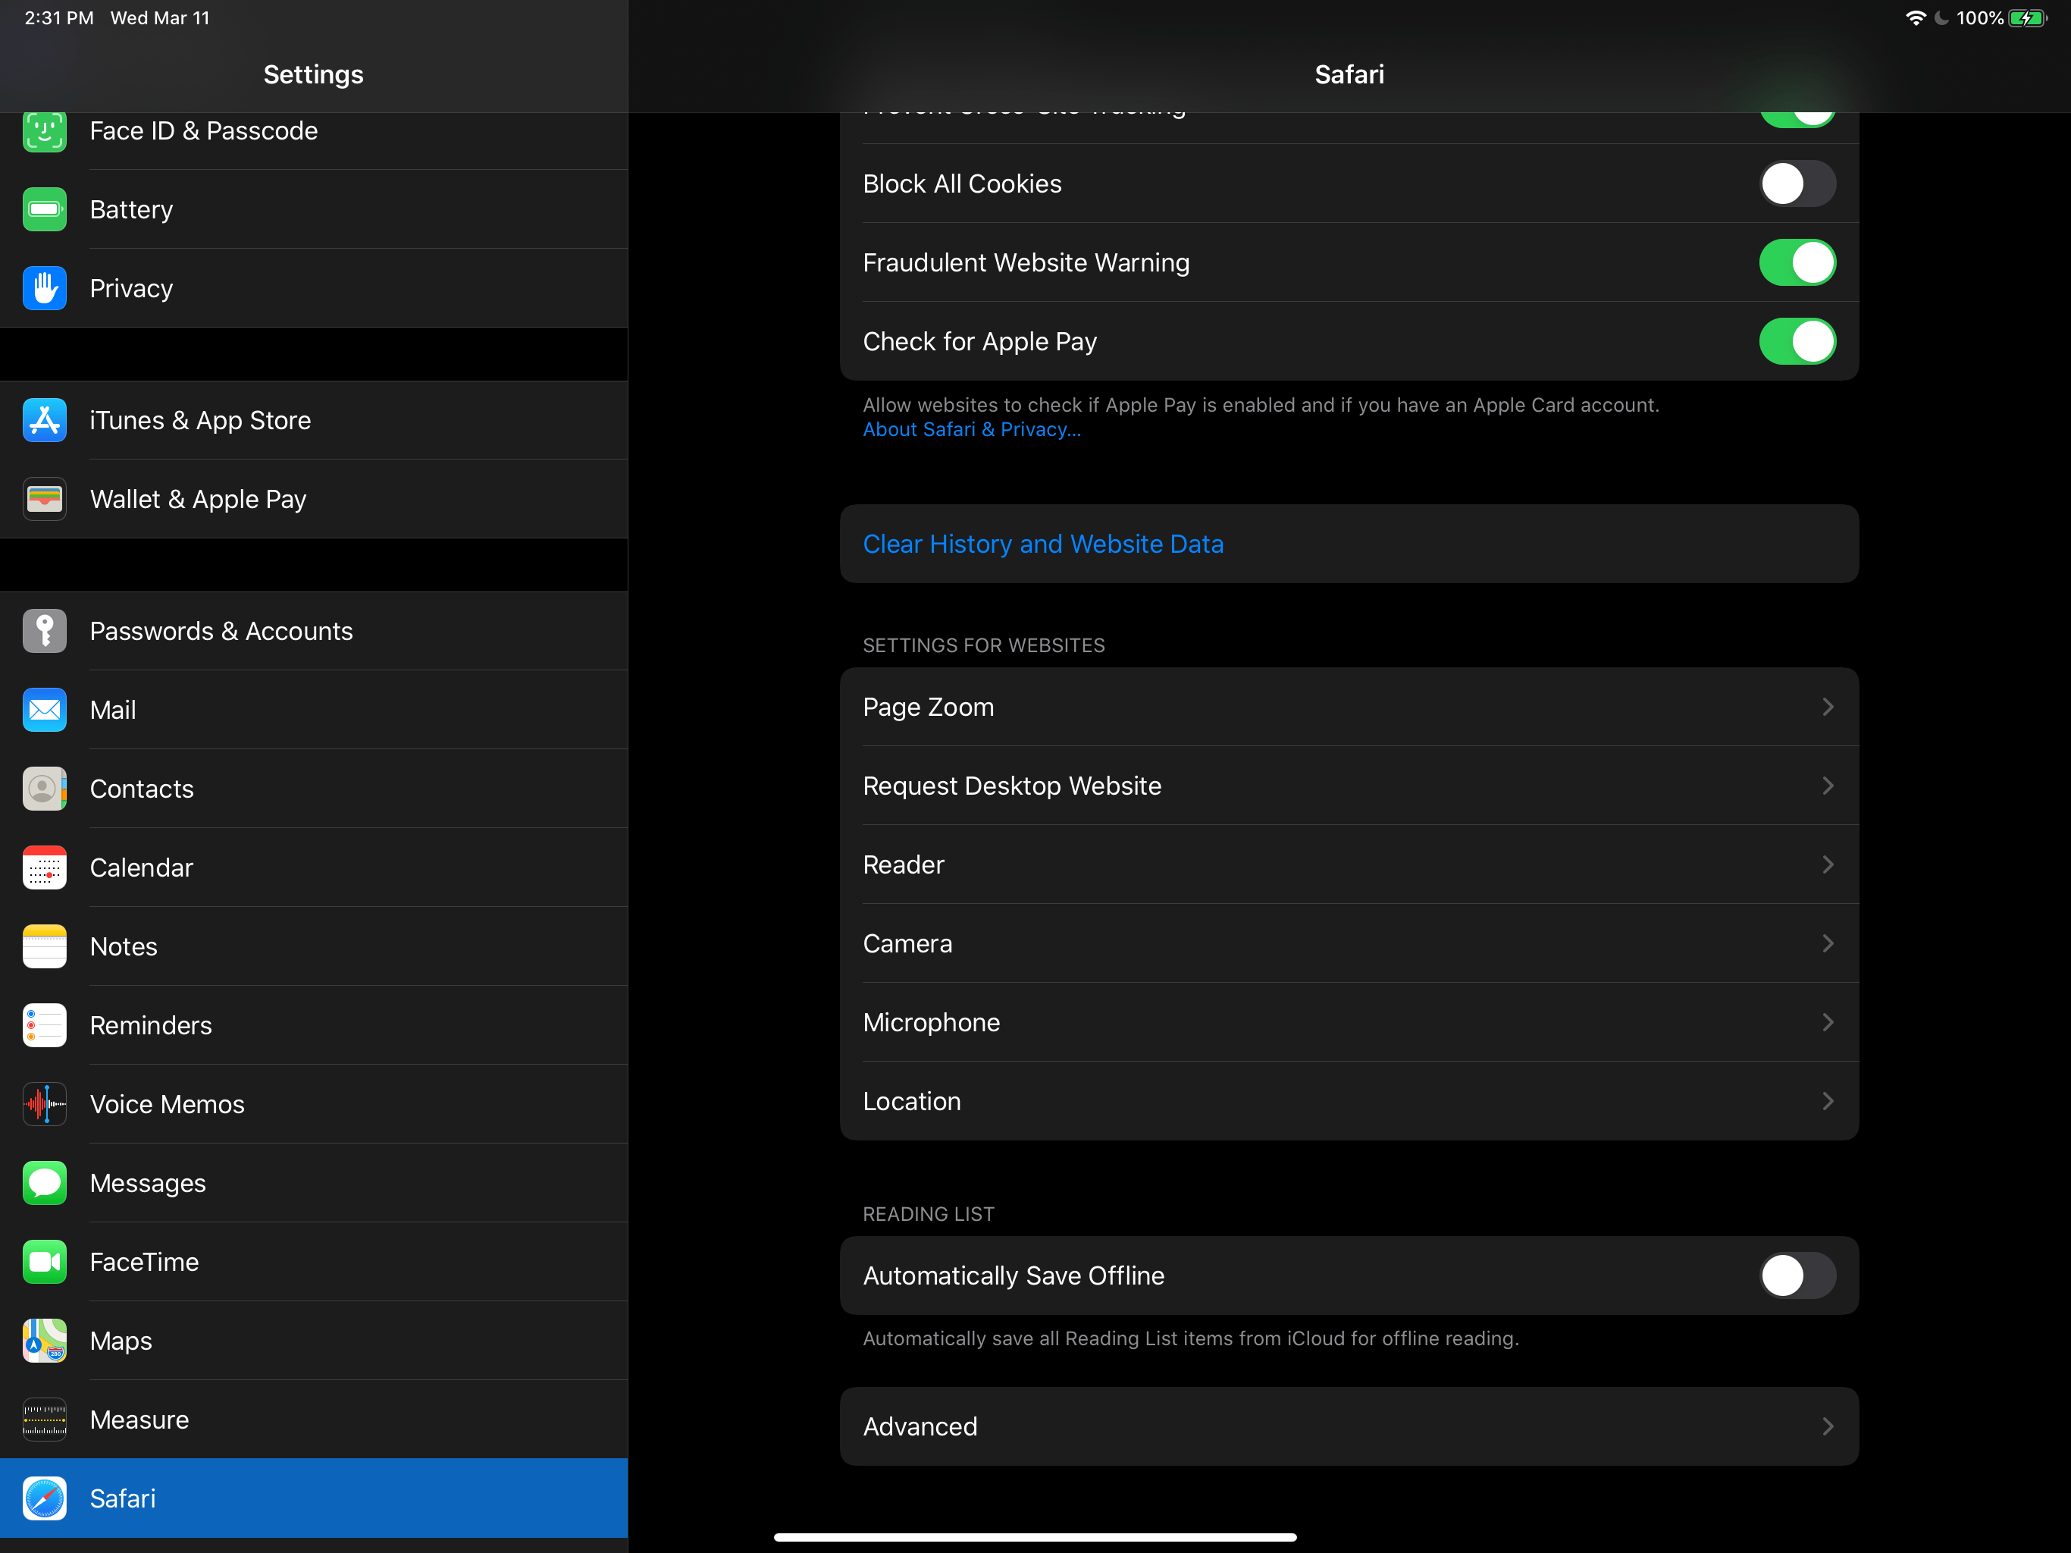Open Privacy settings via its hand icon

44,287
